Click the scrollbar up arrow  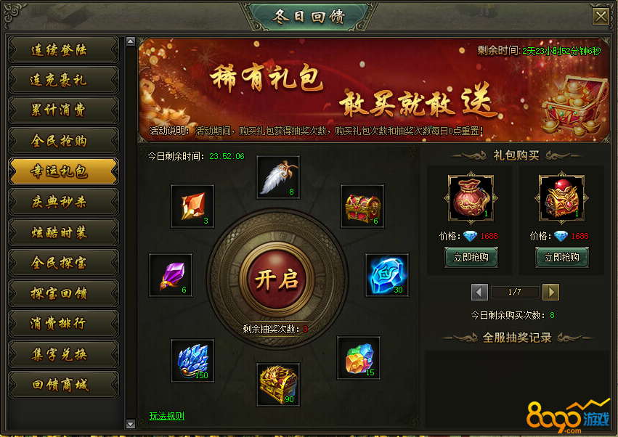pos(131,41)
